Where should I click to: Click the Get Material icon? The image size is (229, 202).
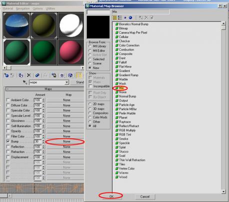pyautogui.click(x=6, y=75)
